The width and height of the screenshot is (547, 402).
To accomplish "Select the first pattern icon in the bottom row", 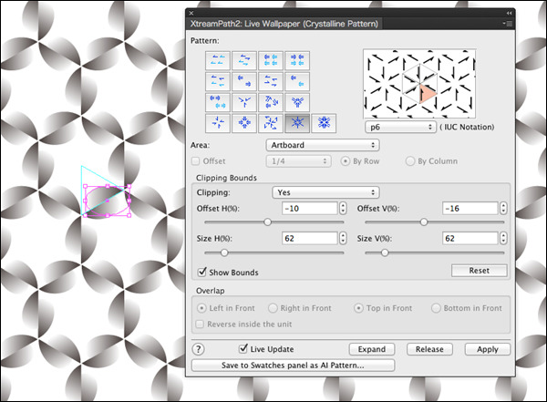I will tap(219, 121).
